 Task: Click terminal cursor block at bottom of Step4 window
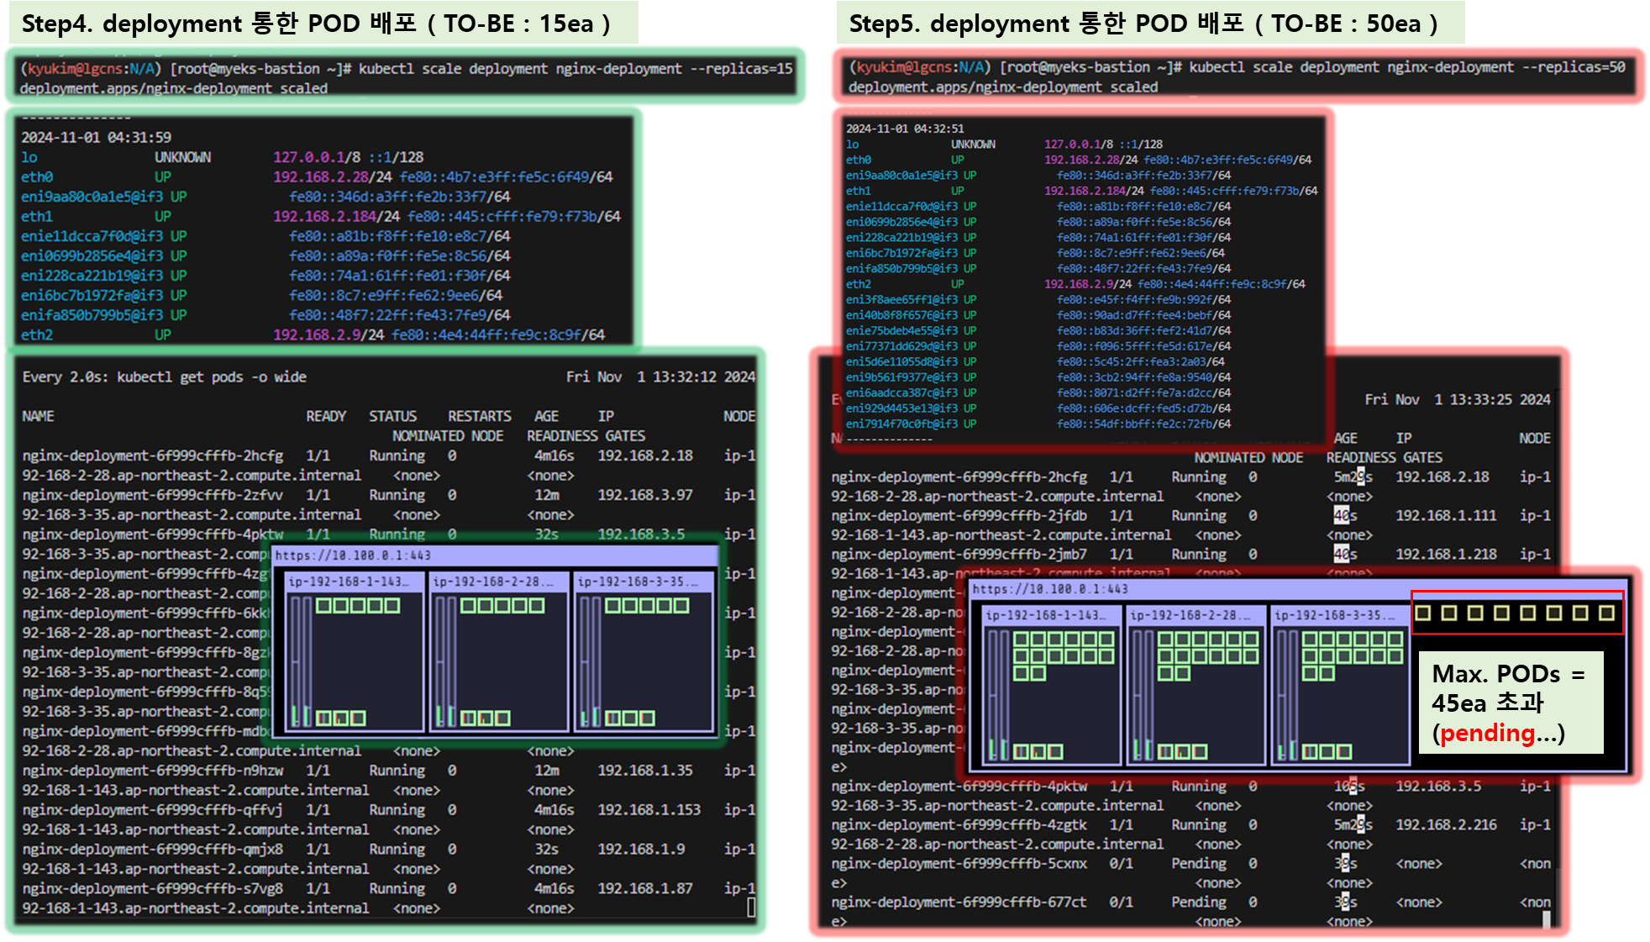(x=751, y=908)
